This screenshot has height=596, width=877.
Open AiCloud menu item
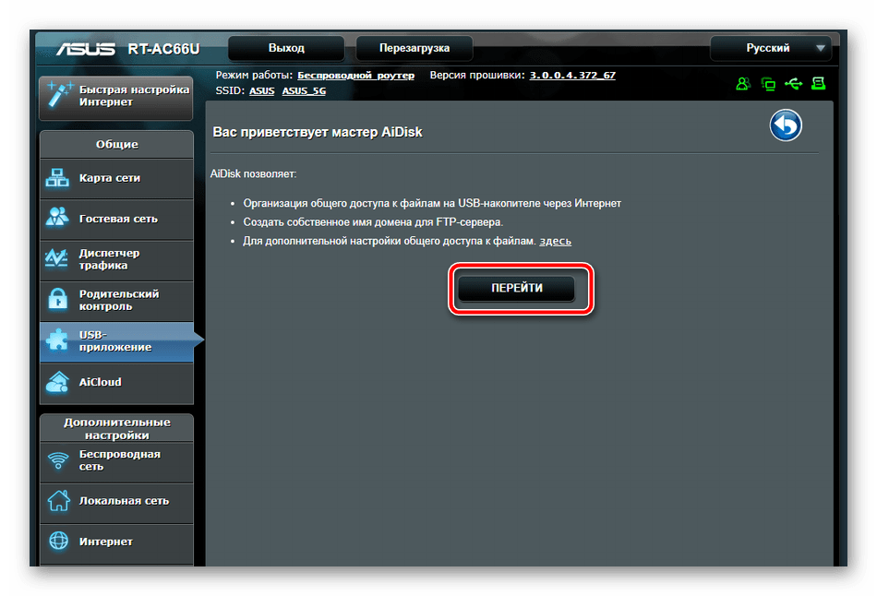116,383
